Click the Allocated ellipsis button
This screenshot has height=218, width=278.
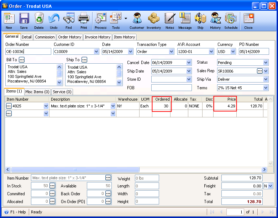[x=52, y=201]
